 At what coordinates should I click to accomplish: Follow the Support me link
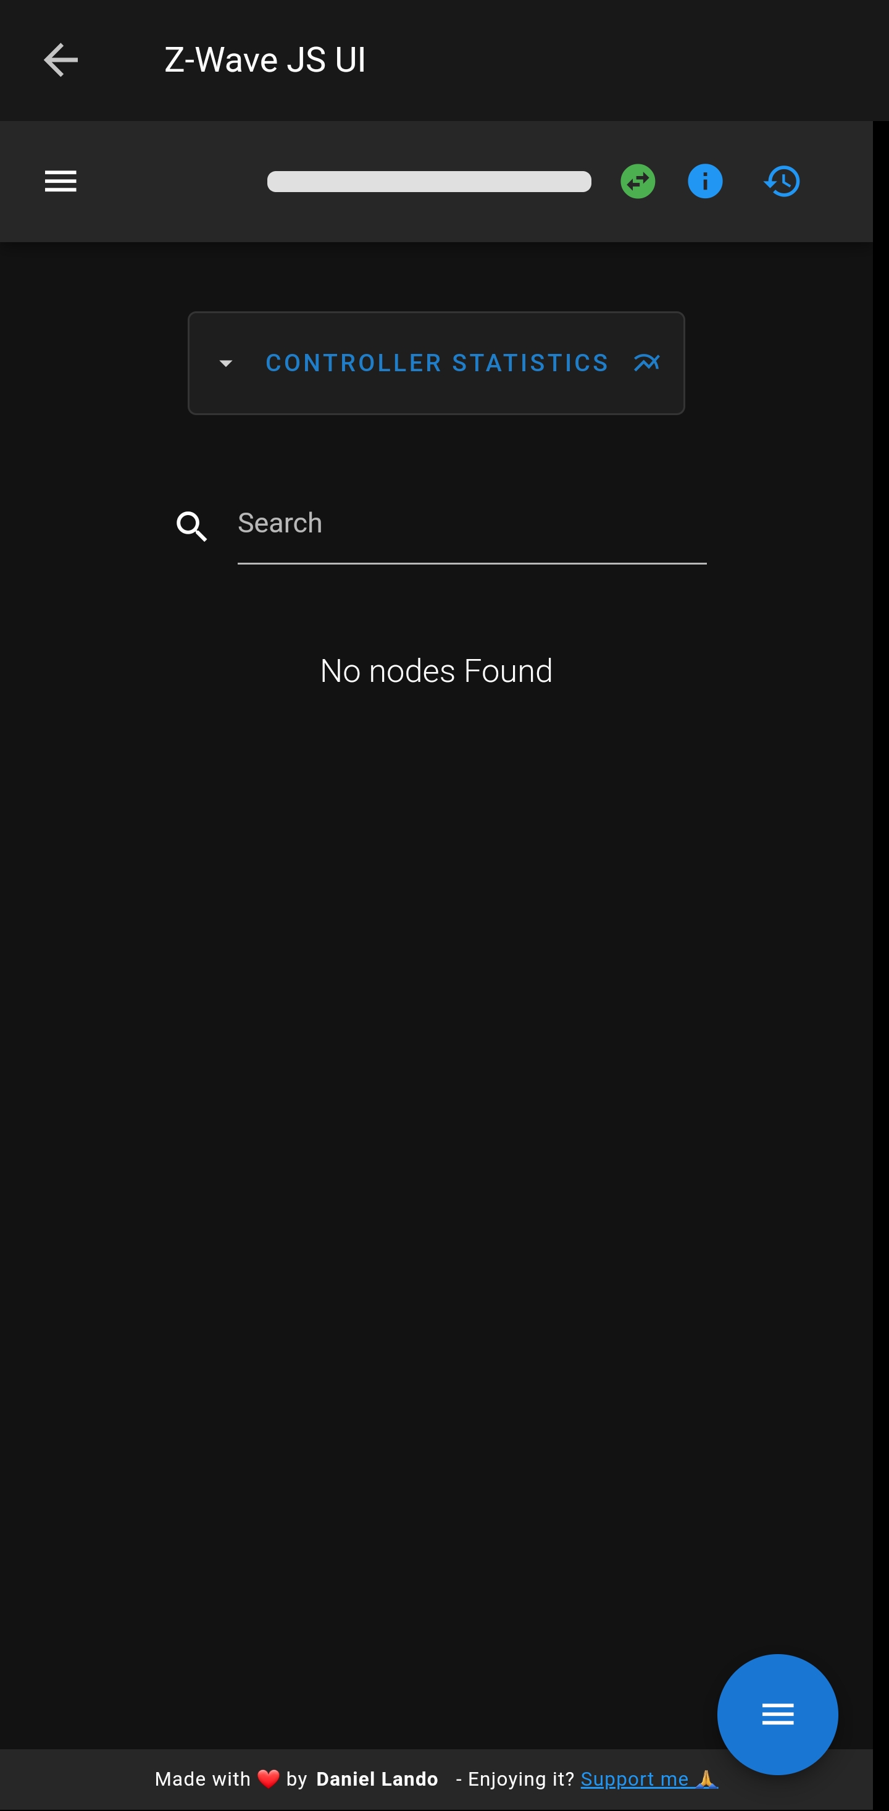[x=634, y=1779]
